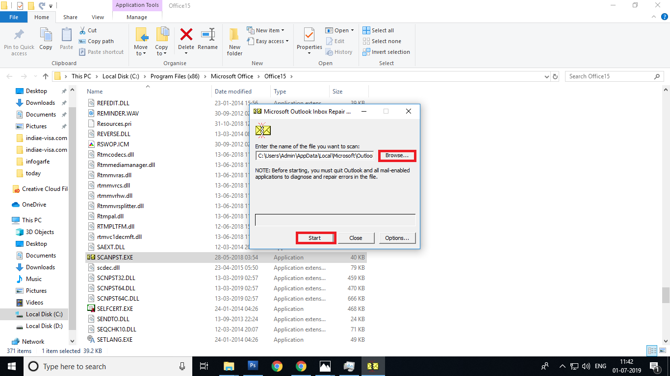The height and width of the screenshot is (376, 670).
Task: Collapse the ribbon with the chevron
Action: click(x=652, y=17)
